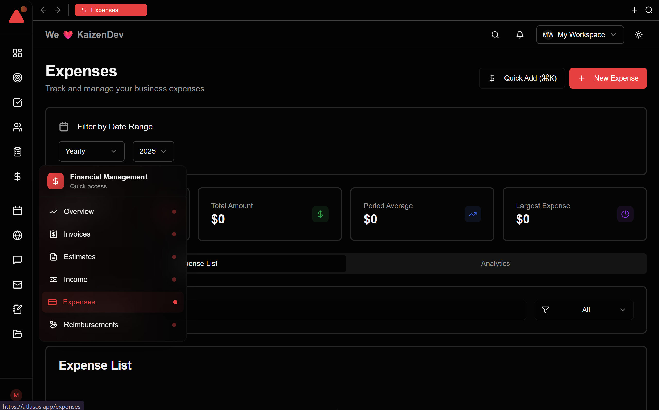Switch to the Analytics tab
Image resolution: width=659 pixels, height=410 pixels.
pos(495,263)
